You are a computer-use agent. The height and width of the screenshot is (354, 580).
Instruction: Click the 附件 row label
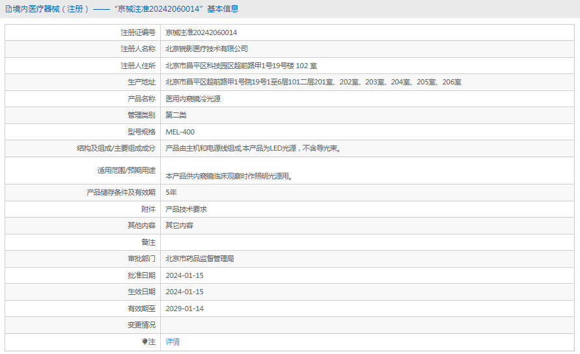pos(148,209)
